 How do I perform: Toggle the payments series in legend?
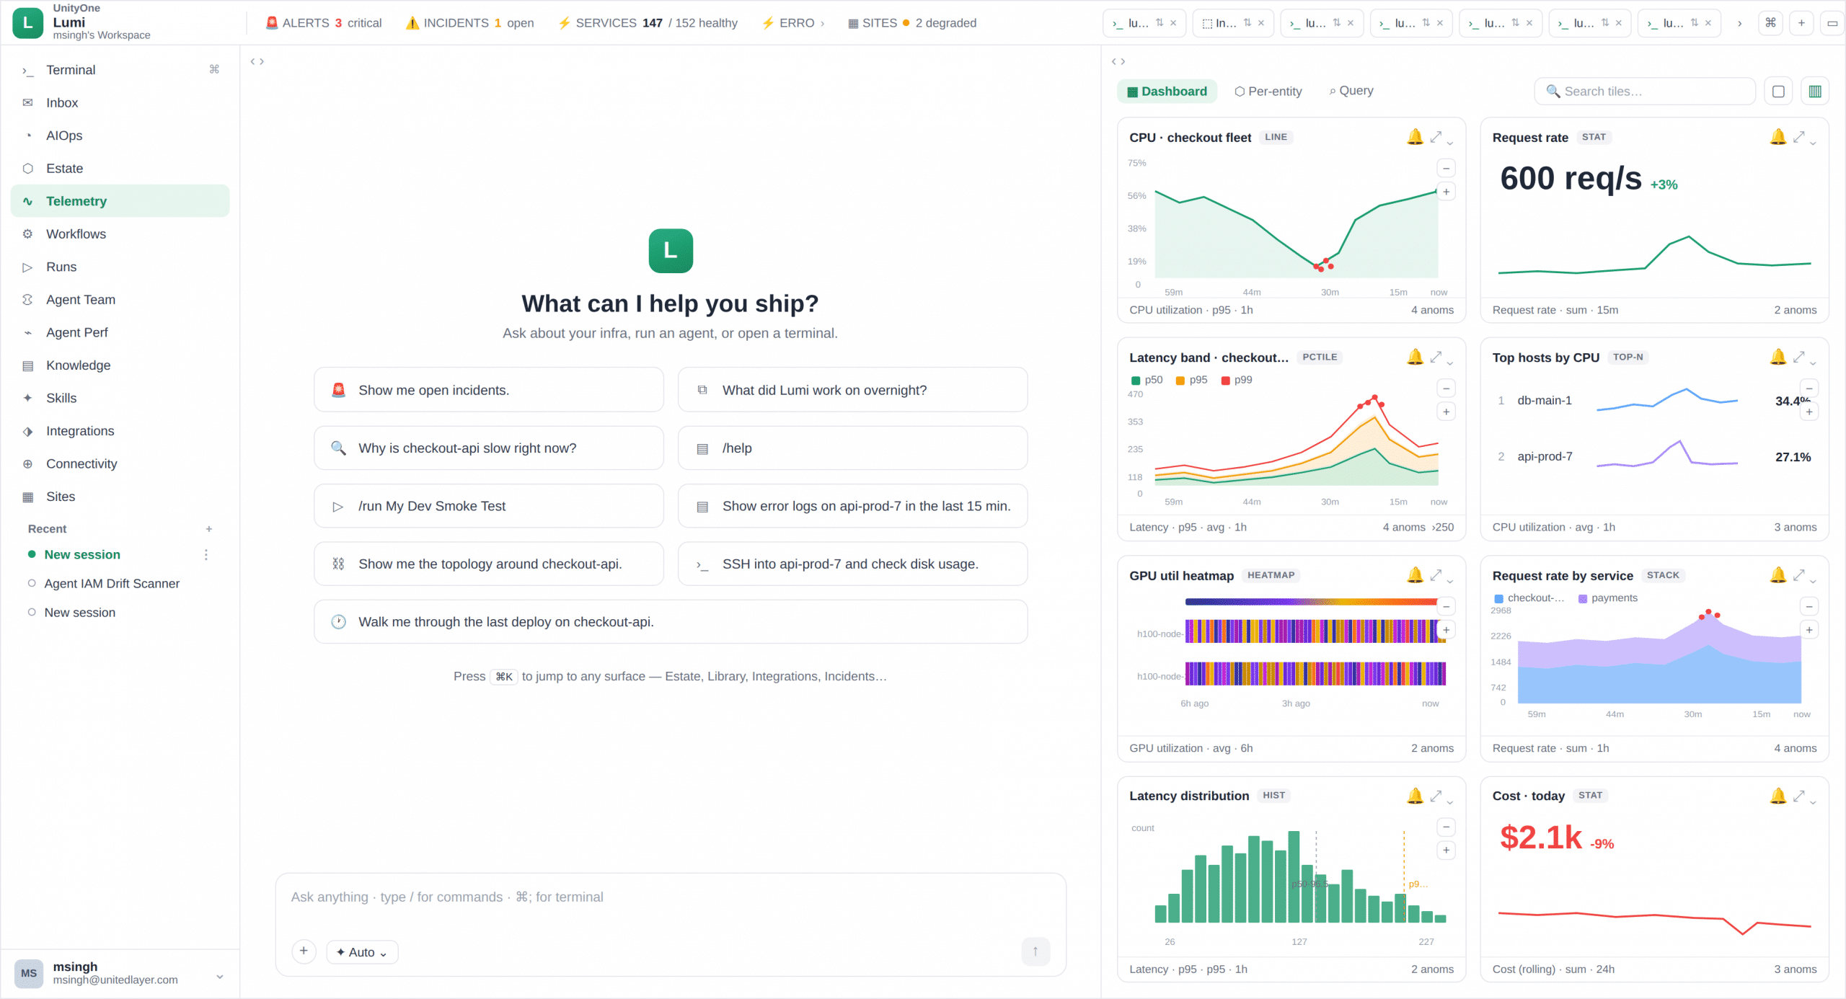pos(1608,598)
